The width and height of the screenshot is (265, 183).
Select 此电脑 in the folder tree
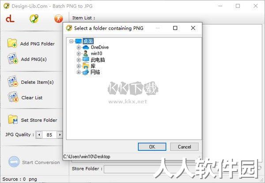[x=98, y=60]
